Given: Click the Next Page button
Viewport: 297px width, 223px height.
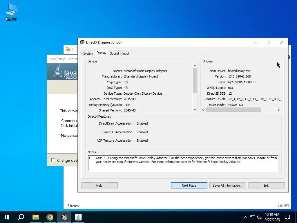Looking at the screenshot, I should click(x=189, y=186).
